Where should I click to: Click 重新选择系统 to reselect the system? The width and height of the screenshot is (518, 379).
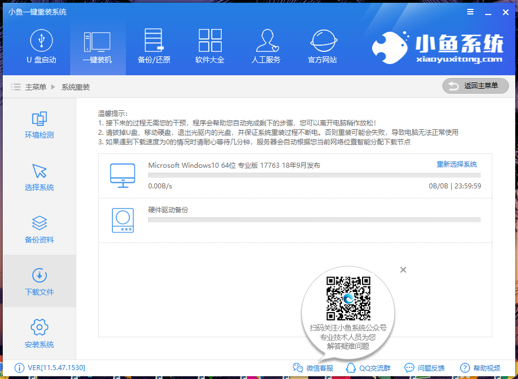pos(457,164)
